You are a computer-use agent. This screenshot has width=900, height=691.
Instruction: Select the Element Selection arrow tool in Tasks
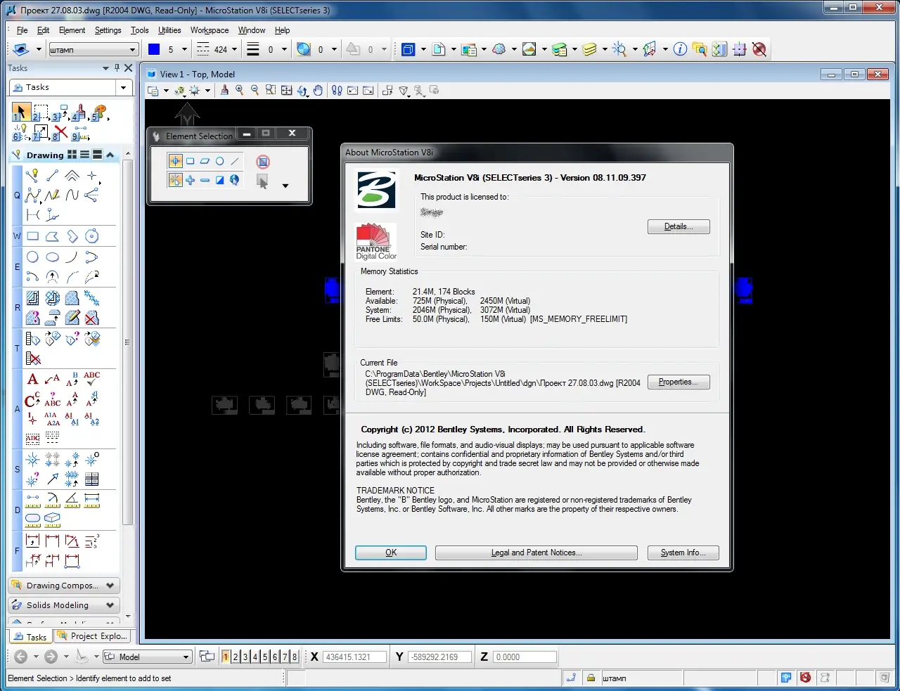pos(21,112)
